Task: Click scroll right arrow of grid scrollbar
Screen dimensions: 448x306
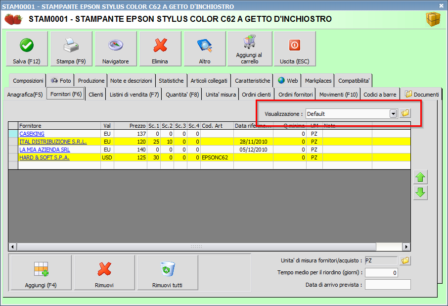Action: click(x=406, y=247)
